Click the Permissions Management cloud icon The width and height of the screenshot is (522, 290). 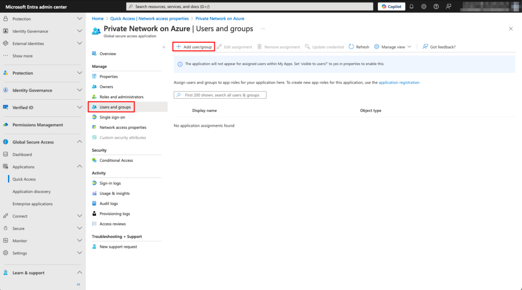(x=5, y=125)
